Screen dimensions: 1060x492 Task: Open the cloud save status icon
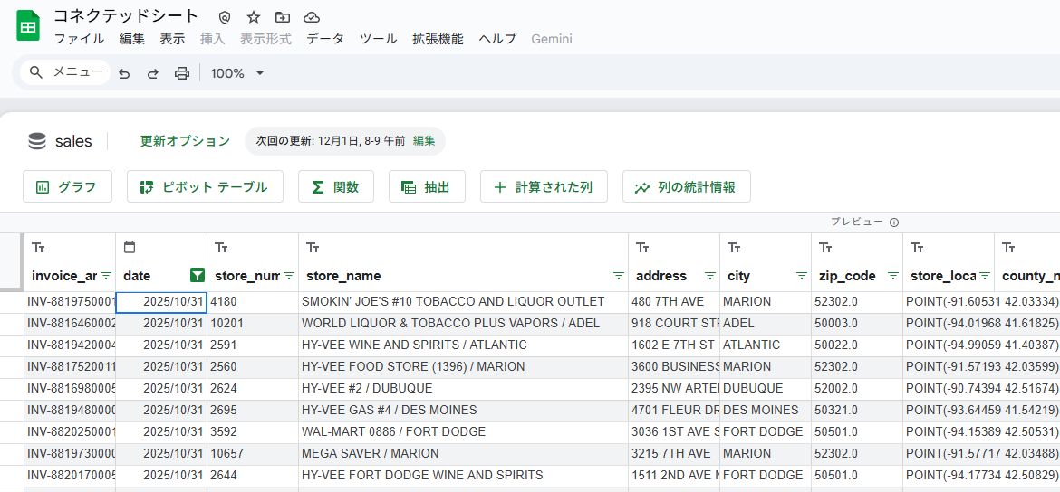coord(312,17)
